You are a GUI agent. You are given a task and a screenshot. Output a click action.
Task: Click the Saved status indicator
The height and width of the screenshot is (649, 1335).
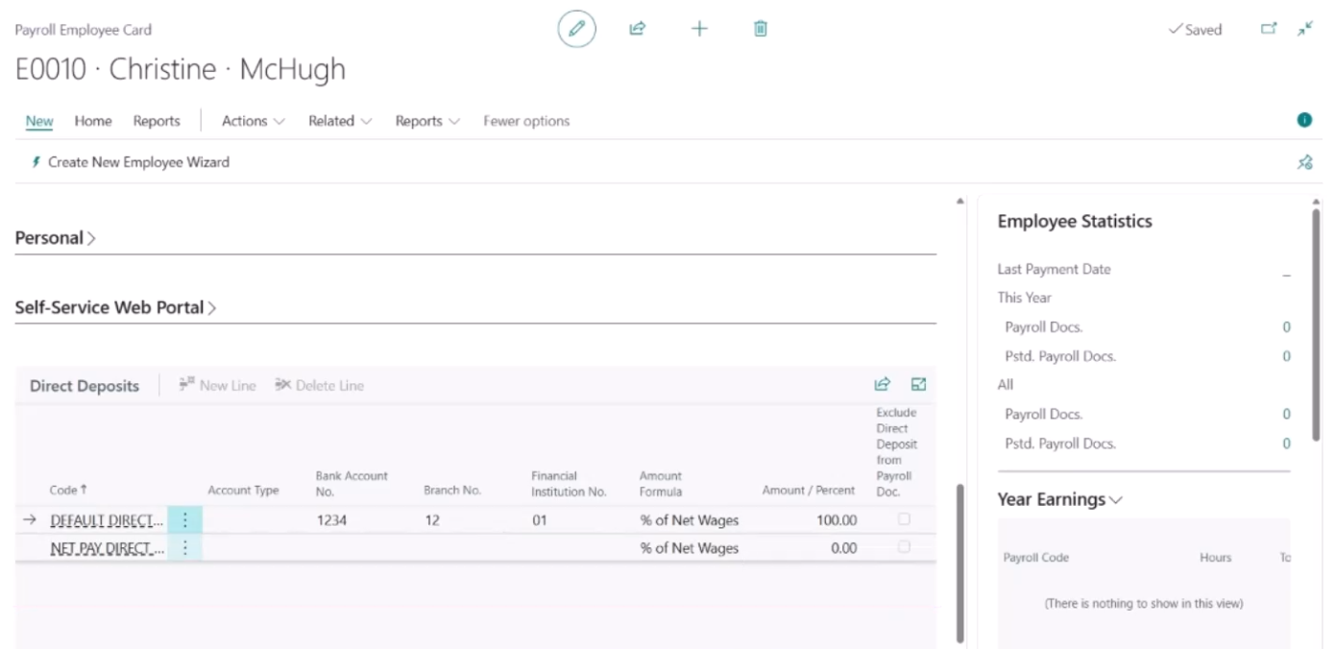[1195, 30]
